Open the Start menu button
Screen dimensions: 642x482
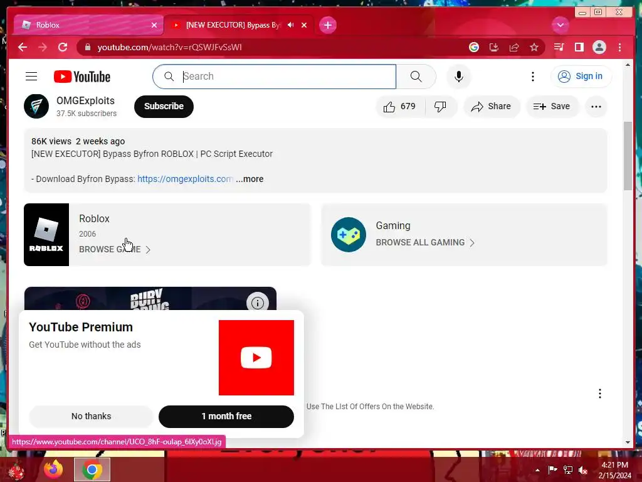16,471
